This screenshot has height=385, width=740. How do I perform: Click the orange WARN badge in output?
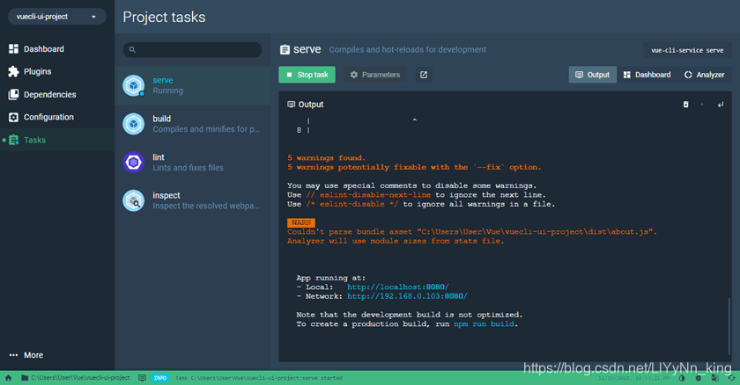pyautogui.click(x=301, y=222)
